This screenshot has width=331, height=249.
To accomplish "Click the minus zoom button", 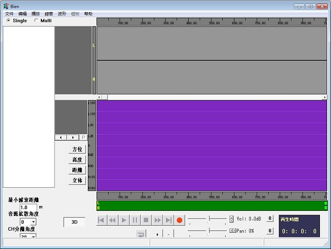I will [x=168, y=234].
